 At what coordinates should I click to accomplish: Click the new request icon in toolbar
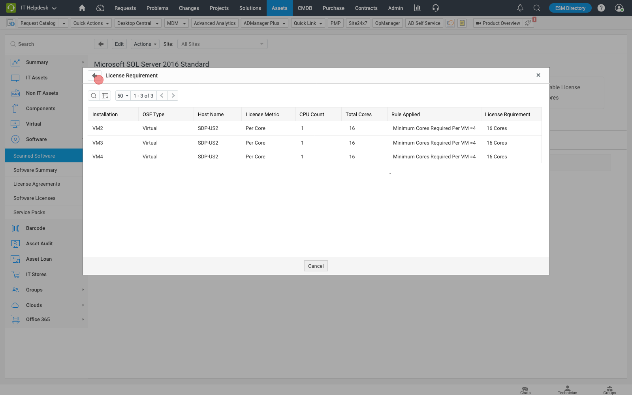pos(11,23)
